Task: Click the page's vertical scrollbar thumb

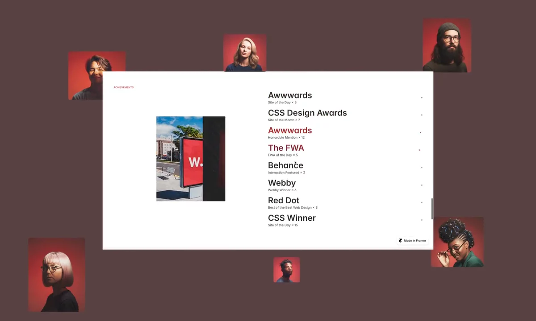Action: [431, 209]
